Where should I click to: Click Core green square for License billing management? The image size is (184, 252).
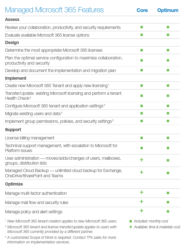click(x=142, y=138)
